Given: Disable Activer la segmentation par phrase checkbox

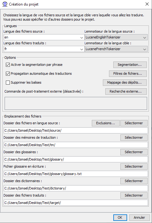Looking at the screenshot, I should click(8, 65).
